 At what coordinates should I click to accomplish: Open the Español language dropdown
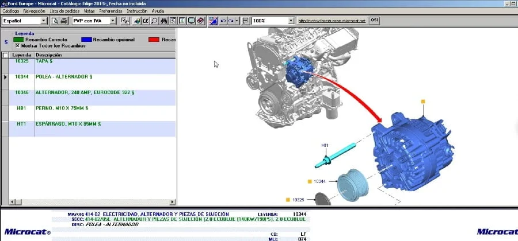(44, 21)
